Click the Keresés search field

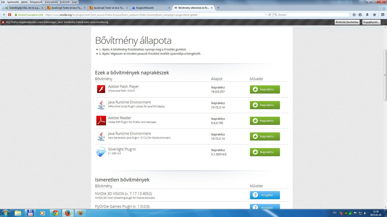(x=311, y=14)
